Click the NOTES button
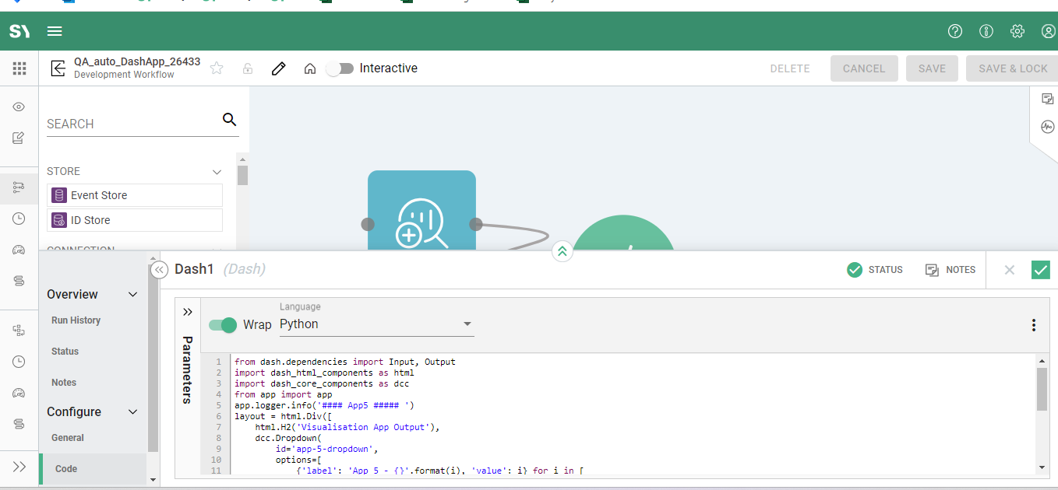This screenshot has height=490, width=1058. click(950, 270)
